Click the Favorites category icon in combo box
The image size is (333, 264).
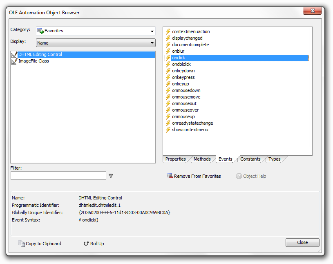[40, 31]
